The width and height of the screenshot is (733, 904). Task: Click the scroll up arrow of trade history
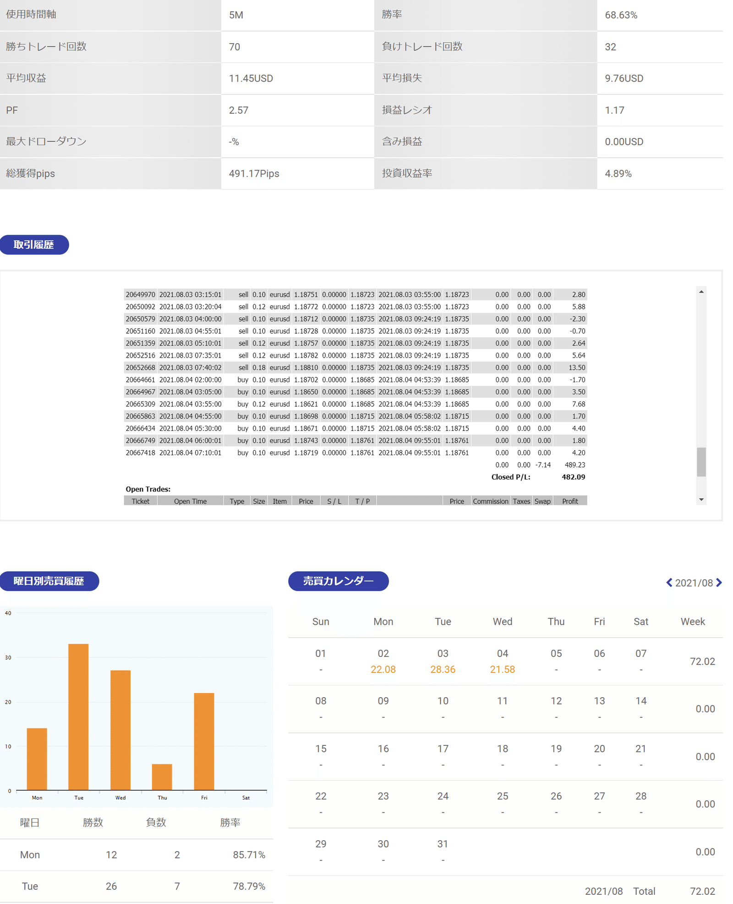[x=701, y=292]
